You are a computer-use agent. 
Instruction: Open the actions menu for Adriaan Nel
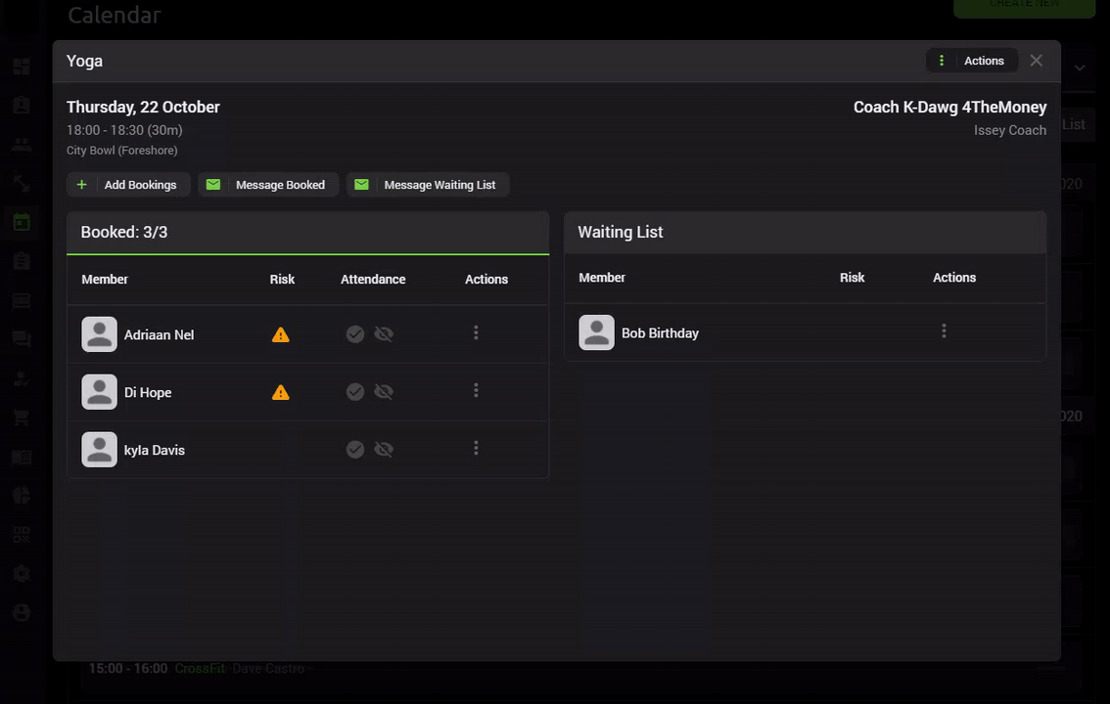coord(476,332)
